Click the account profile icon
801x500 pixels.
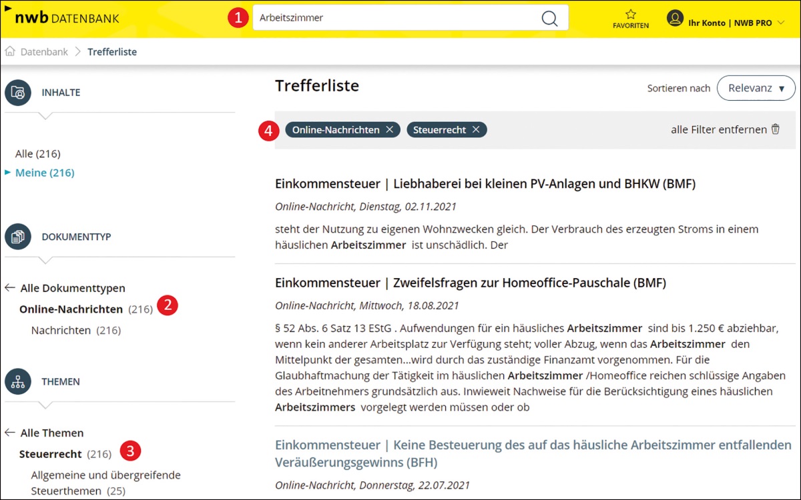click(675, 18)
